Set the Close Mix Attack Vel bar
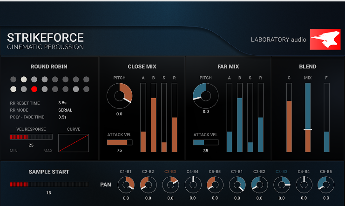The image size is (345, 206). point(120,142)
